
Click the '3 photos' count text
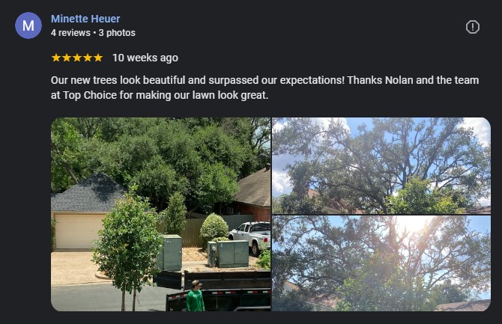pos(117,33)
